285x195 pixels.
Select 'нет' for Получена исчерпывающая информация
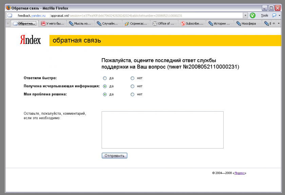click(x=133, y=86)
